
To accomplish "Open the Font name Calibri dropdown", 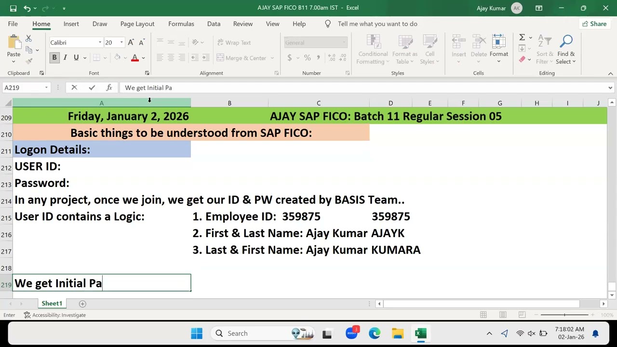I will point(100,42).
